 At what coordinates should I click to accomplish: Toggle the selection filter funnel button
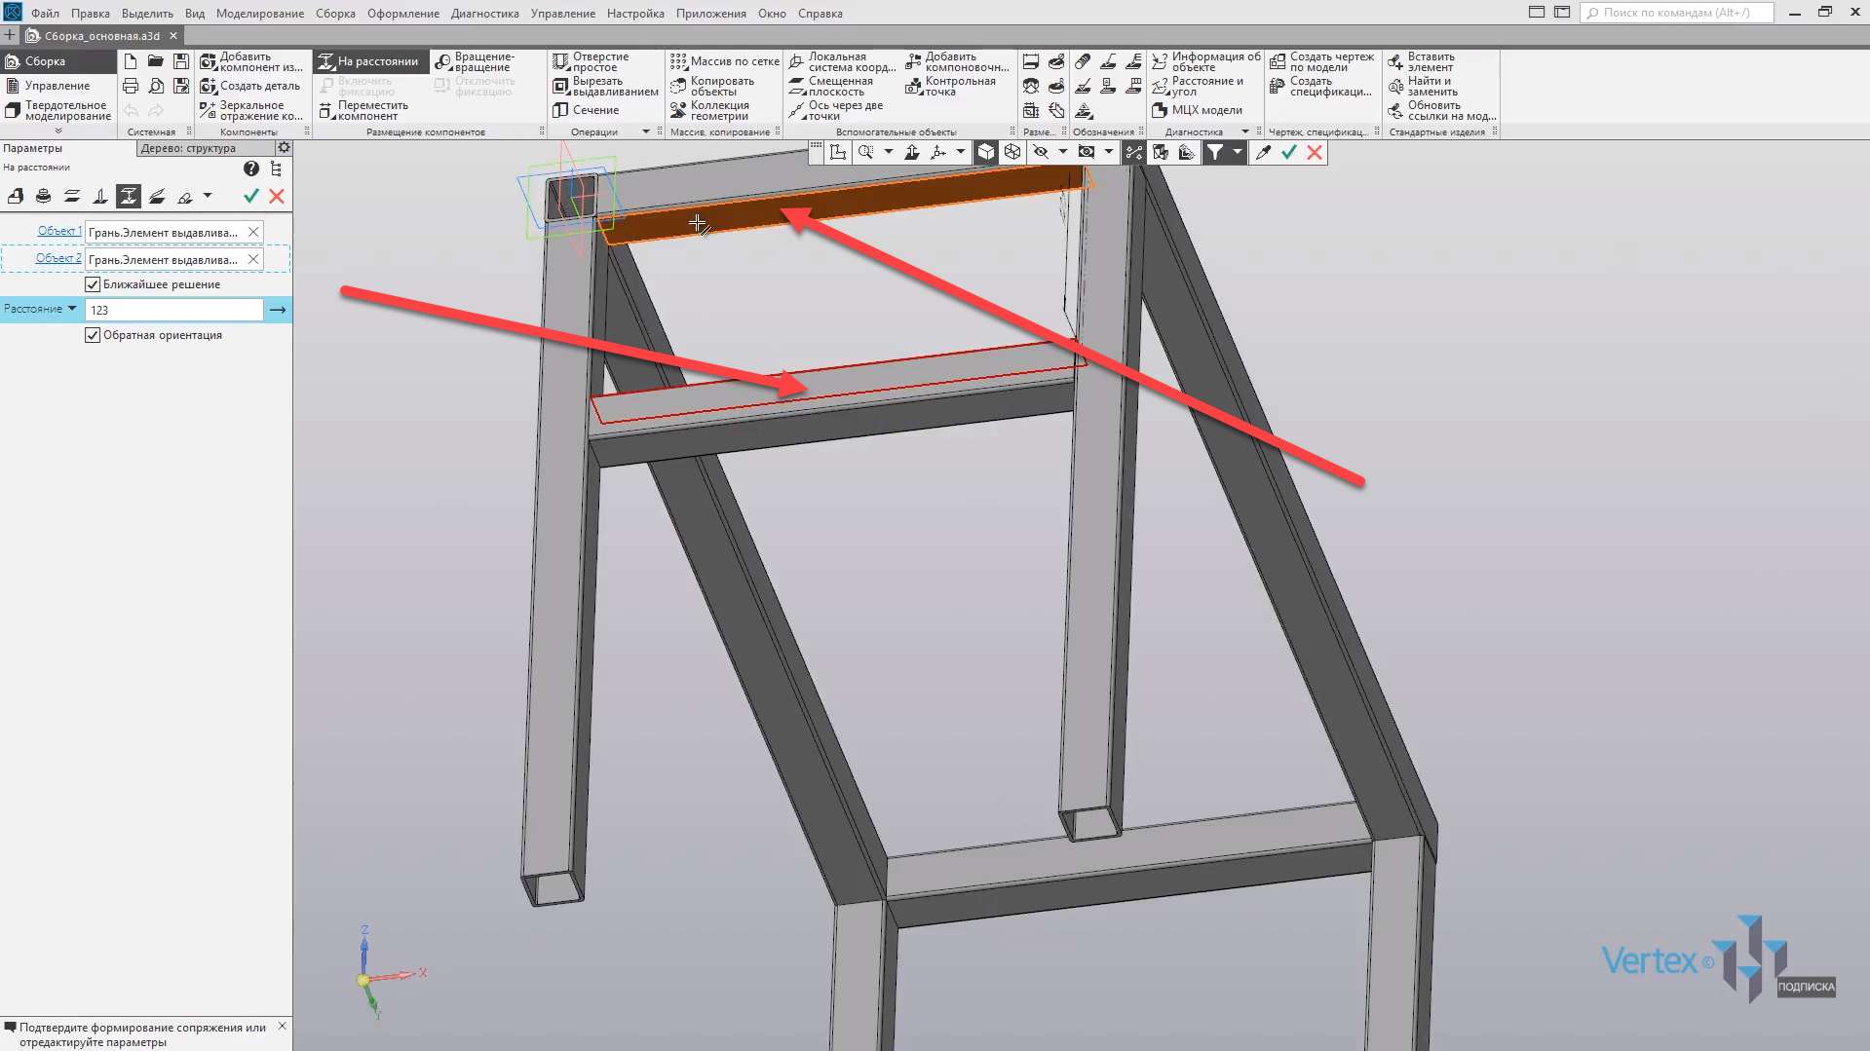tap(1215, 152)
